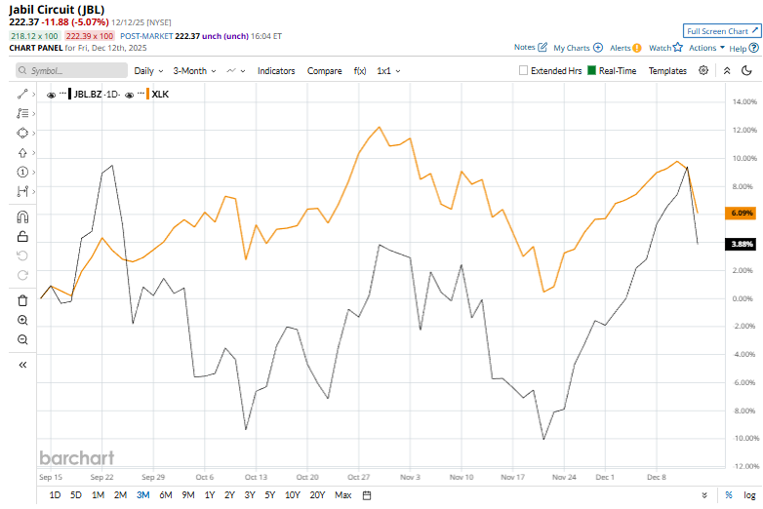
Task: Select the numbered label tool
Action: click(22, 172)
